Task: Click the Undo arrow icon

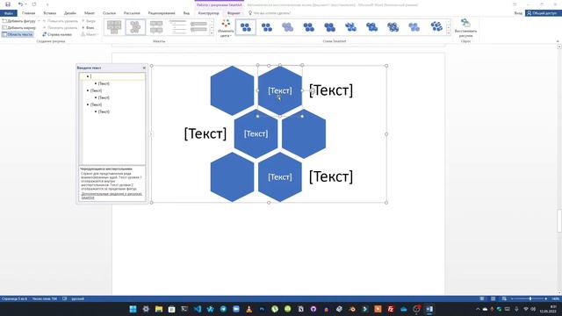Action: 20,4
